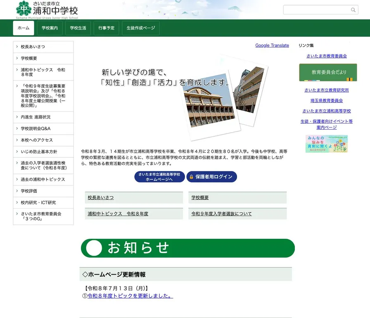Open the 令和9年度入学者選抜について link
370x318 pixels.
[221, 214]
